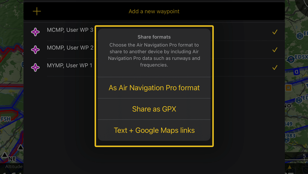
Task: Uncheck the MCMP User WP 3 checkmark
Action: pos(275,32)
